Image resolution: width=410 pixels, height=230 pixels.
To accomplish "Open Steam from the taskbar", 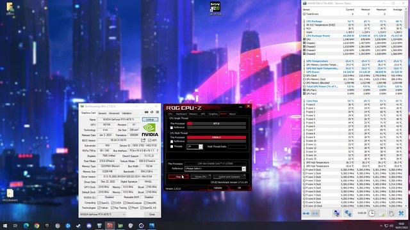I will tap(78, 226).
